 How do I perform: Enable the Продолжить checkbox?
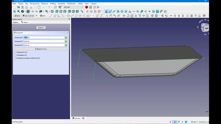pos(16,52)
